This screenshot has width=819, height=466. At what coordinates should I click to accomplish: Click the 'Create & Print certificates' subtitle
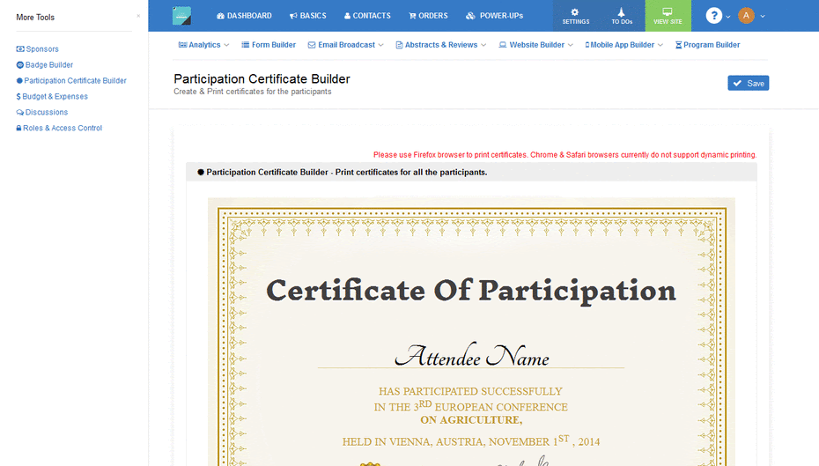pyautogui.click(x=252, y=92)
